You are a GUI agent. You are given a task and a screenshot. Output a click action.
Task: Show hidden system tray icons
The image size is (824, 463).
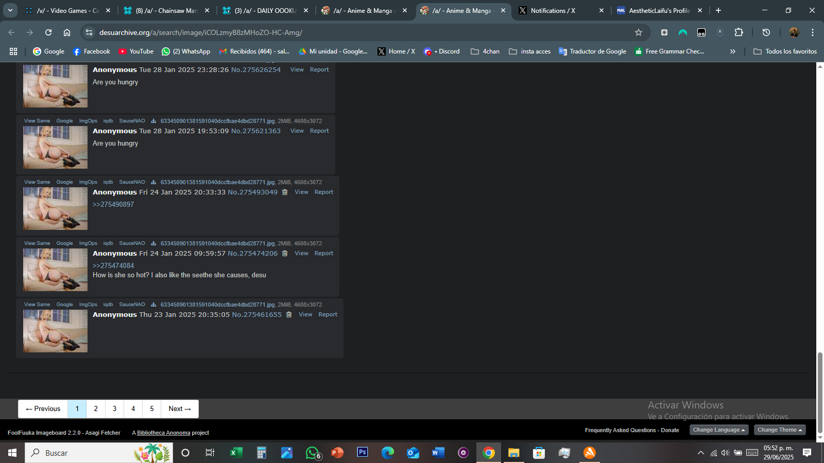(700, 453)
